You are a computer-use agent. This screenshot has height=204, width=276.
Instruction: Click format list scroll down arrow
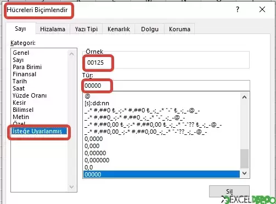click(244, 173)
